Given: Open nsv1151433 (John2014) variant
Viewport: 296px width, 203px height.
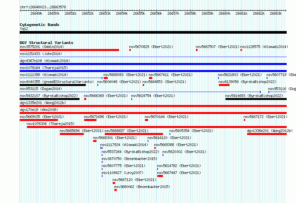Looking at the screenshot, I should 41,54.
